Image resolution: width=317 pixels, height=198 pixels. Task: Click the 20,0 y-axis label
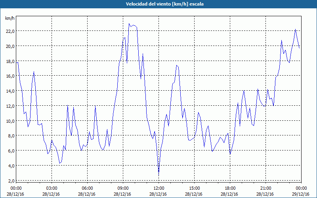click(x=10, y=46)
